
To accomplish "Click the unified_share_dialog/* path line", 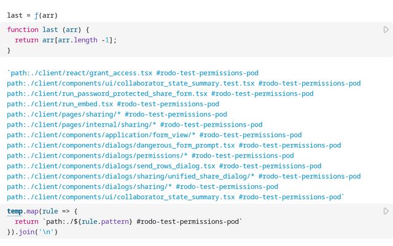I will (x=184, y=177).
